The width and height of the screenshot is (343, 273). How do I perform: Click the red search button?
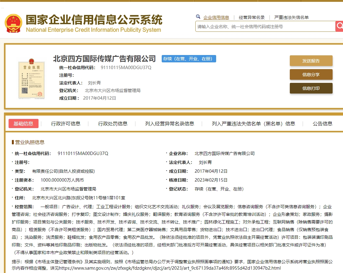339,26
